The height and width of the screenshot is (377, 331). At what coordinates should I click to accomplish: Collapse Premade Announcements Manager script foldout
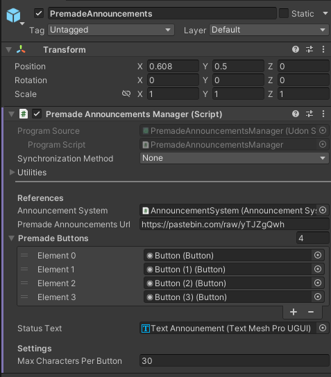[11, 114]
